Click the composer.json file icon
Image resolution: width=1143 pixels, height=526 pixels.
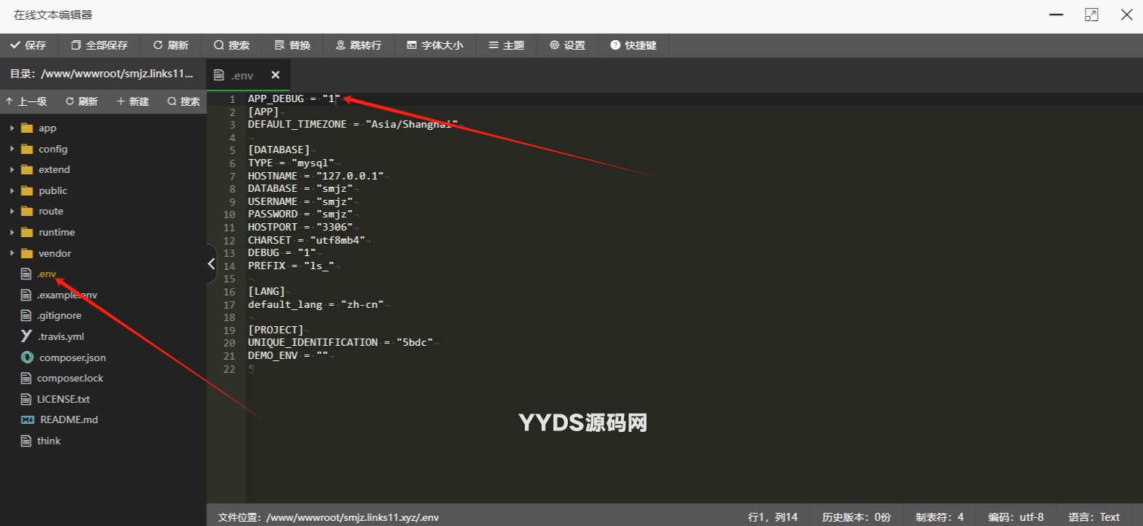coord(27,357)
